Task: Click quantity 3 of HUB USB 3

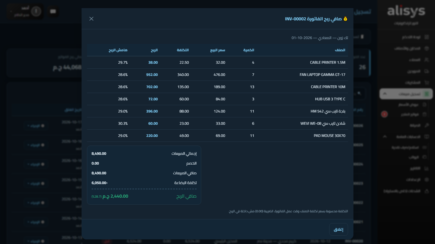Action: (253, 99)
